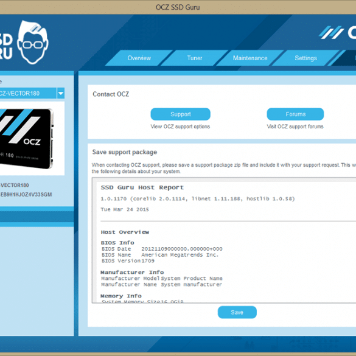Click the 'Contact OCZ' heading
The height and width of the screenshot is (356, 356).
[x=111, y=94]
